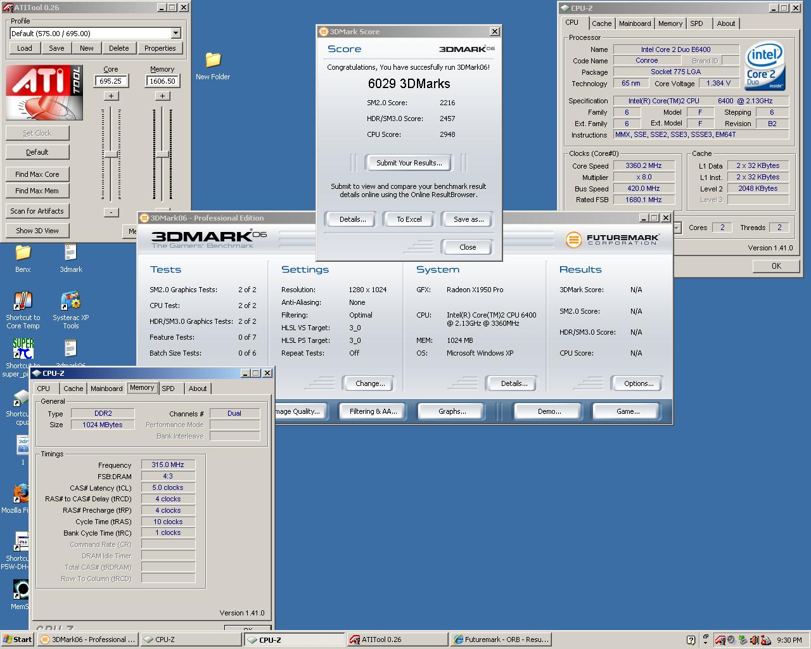The image size is (811, 649).
Task: Click the Intel Core 2 Duo logo
Action: click(x=765, y=65)
